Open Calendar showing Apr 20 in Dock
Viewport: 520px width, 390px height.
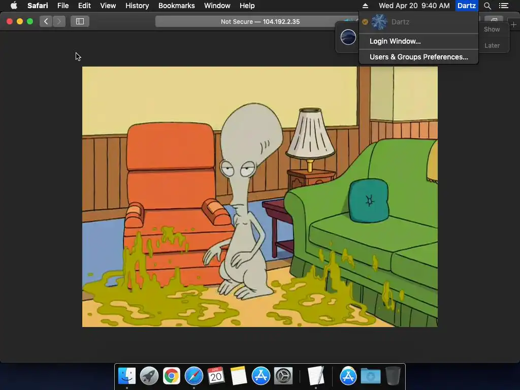pyautogui.click(x=216, y=376)
